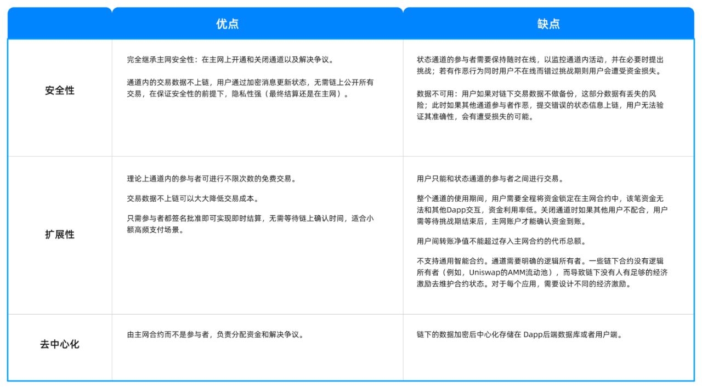702x387 pixels.
Task: Click paragraph starting 数据不可用
Action: (x=540, y=105)
